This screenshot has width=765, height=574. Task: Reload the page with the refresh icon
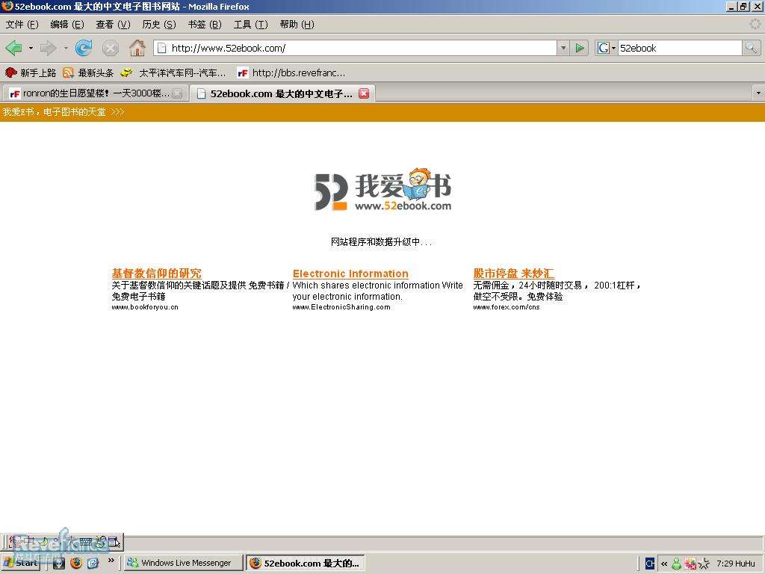point(84,49)
